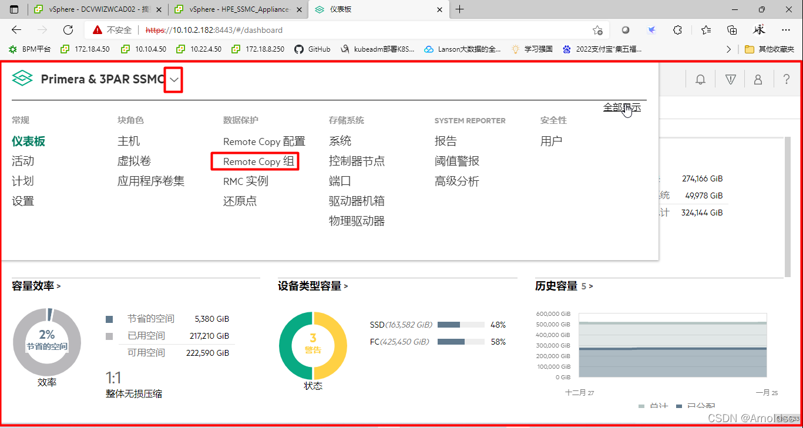Click the HPE SSMC logo icon
Viewport: 803px width, 428px height.
(22, 78)
